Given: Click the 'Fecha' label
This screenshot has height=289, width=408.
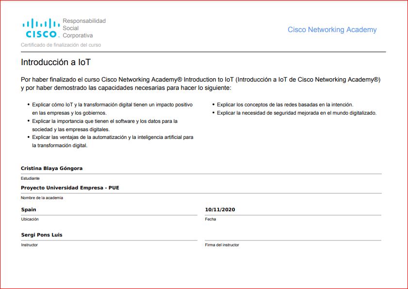Looking at the screenshot, I should 211,219.
